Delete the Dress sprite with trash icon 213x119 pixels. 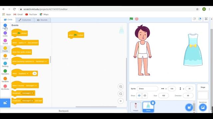point(153,103)
